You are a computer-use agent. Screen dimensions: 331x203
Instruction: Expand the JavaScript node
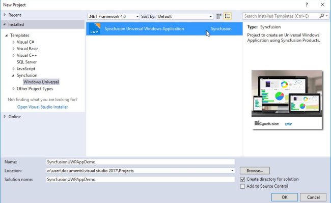coord(14,69)
